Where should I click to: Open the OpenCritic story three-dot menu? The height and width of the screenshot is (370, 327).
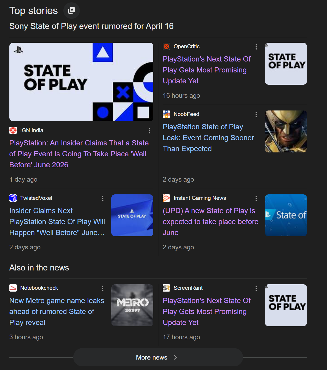click(x=256, y=47)
